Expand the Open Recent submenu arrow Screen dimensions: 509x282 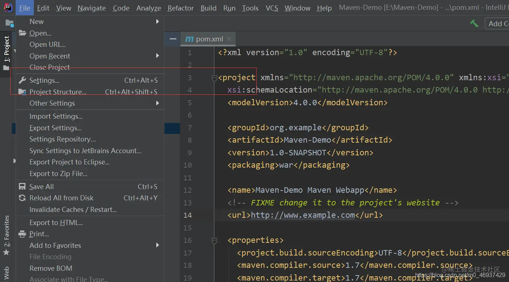pos(157,56)
